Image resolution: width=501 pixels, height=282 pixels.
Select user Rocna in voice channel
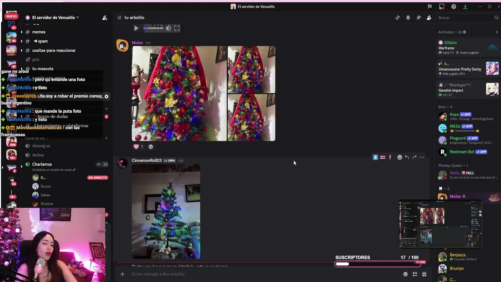pyautogui.click(x=45, y=186)
